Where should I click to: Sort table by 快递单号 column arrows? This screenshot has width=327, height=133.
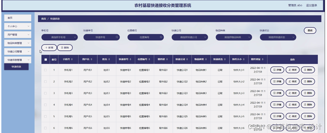point(130,59)
